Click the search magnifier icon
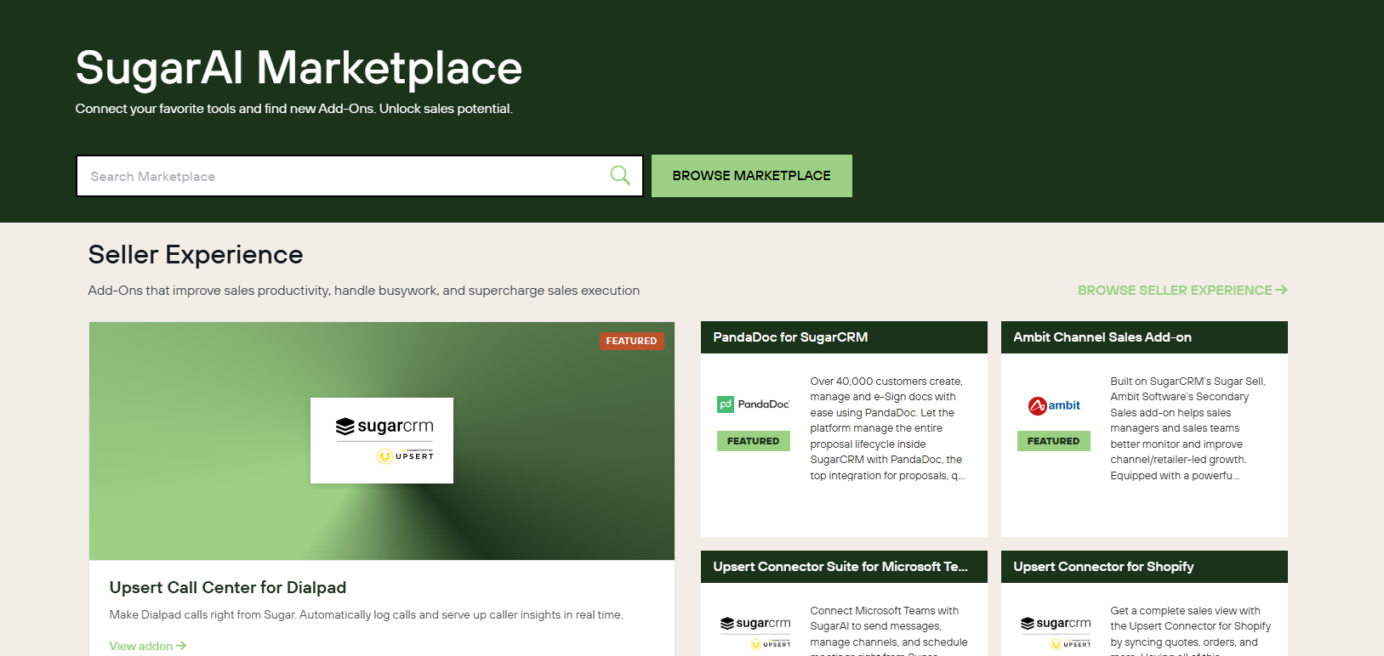The image size is (1384, 656). (x=620, y=176)
